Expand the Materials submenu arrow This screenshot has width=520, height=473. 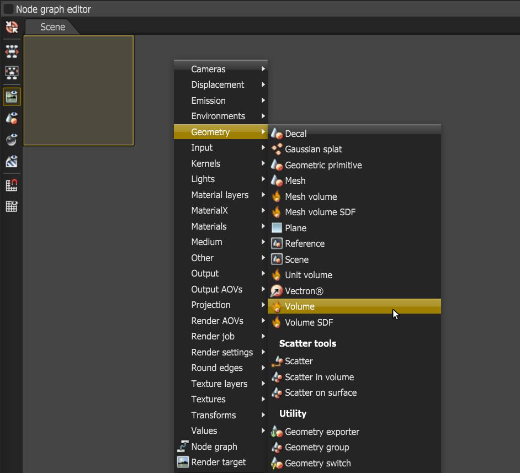(x=263, y=226)
